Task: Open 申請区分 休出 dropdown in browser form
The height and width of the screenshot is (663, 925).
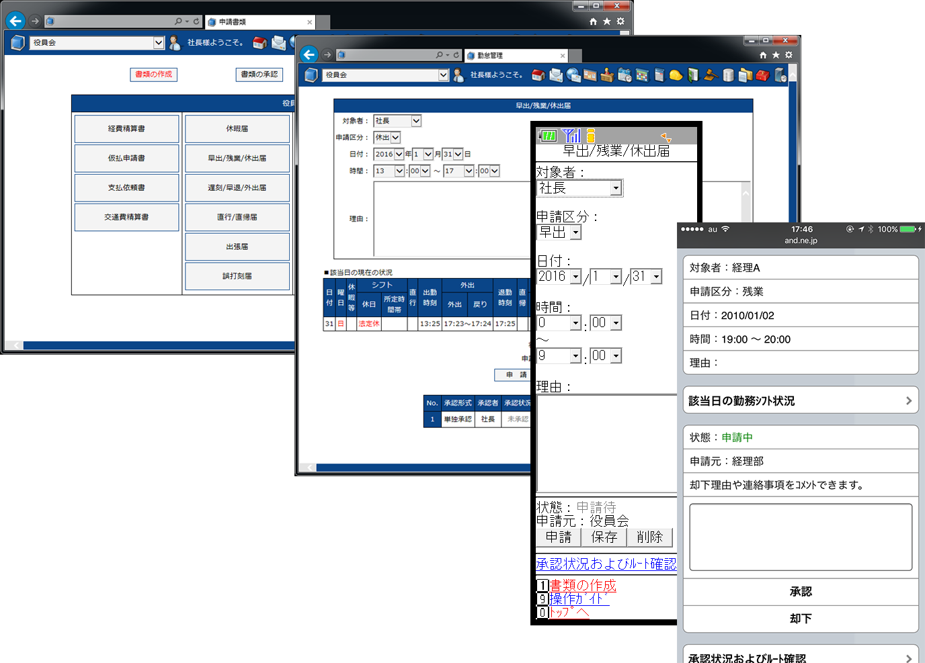Action: click(387, 137)
